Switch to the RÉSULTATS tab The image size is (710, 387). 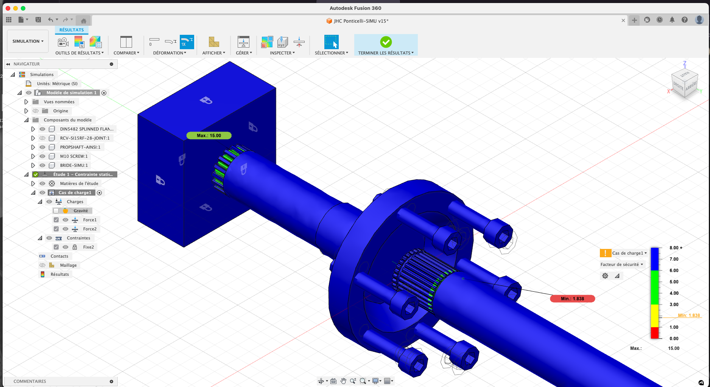point(72,30)
